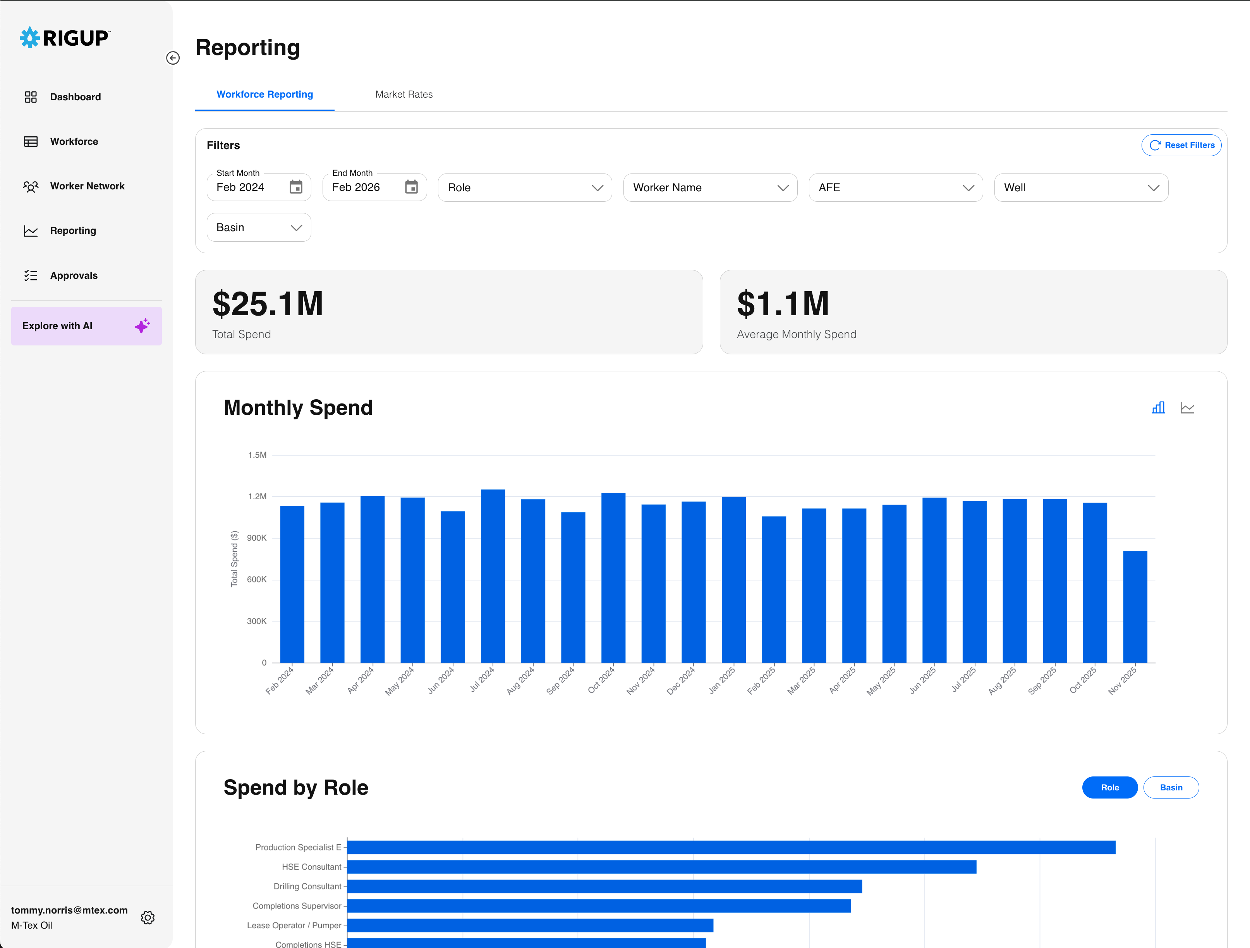1250x948 pixels.
Task: Switch Monthly Spend to bar chart view
Action: (x=1158, y=407)
